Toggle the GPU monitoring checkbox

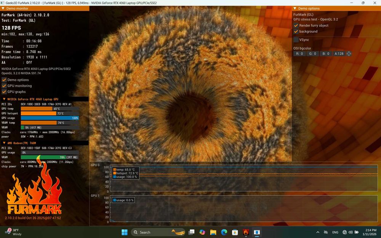tap(4, 86)
